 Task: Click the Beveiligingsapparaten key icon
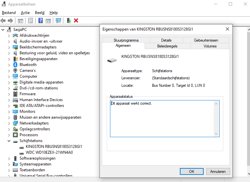[x=15, y=59]
